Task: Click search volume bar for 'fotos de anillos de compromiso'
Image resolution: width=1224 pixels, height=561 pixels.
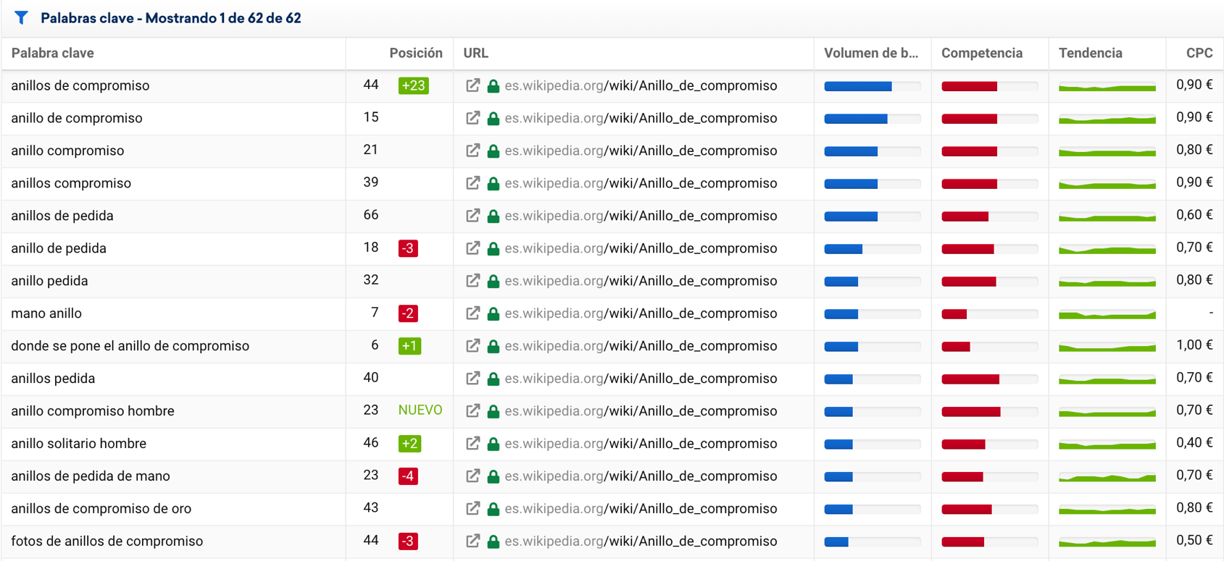Action: [873, 542]
